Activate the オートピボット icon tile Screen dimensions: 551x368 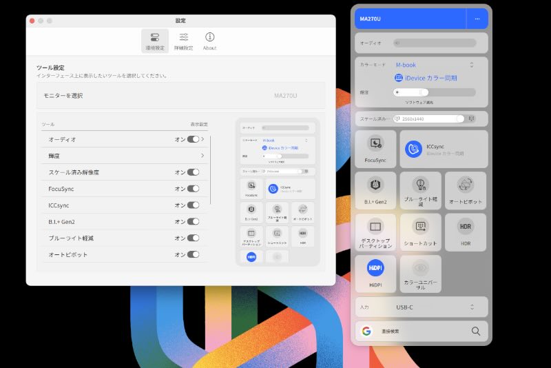(x=465, y=191)
